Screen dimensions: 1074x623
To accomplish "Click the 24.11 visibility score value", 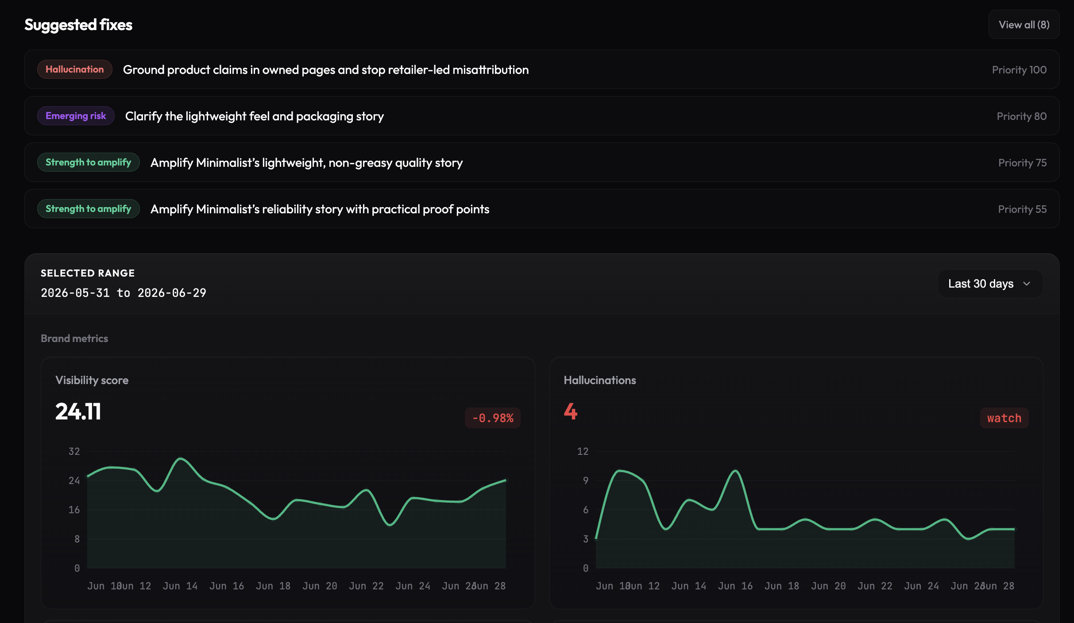I will pyautogui.click(x=78, y=411).
